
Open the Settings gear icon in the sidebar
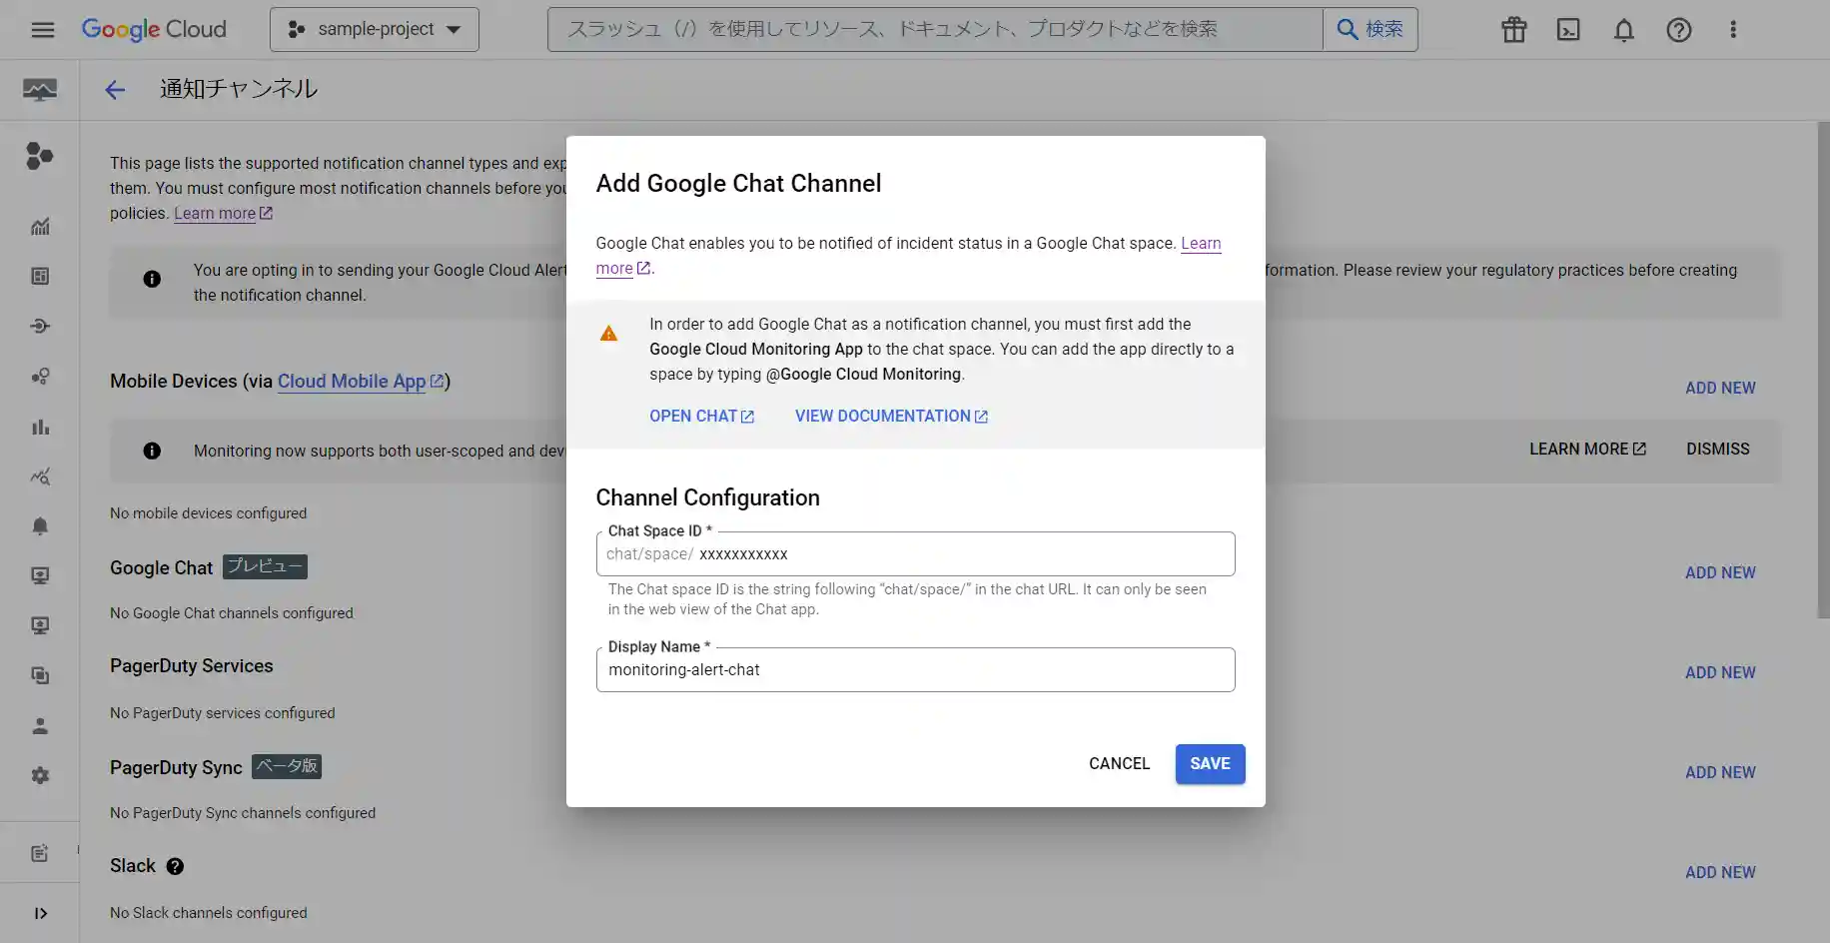(40, 776)
